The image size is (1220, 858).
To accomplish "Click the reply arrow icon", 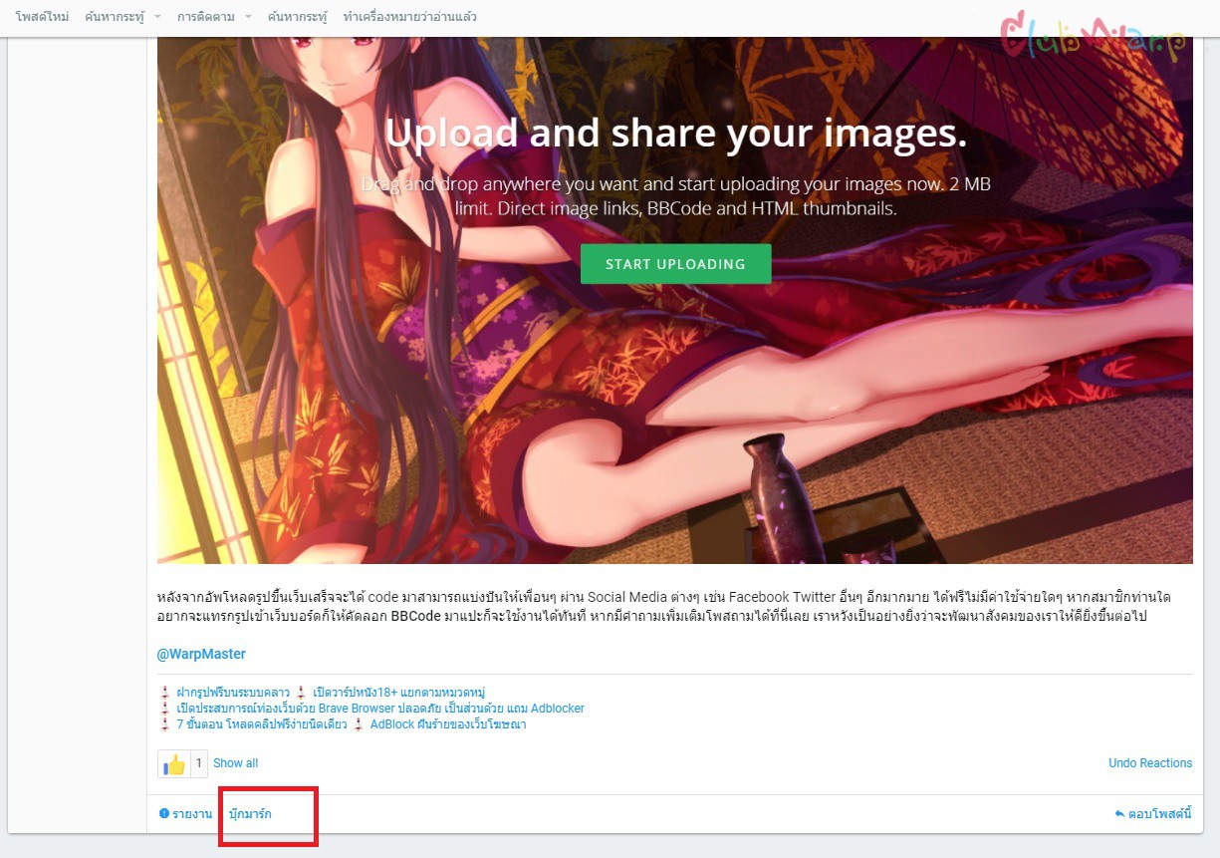I will click(1119, 814).
